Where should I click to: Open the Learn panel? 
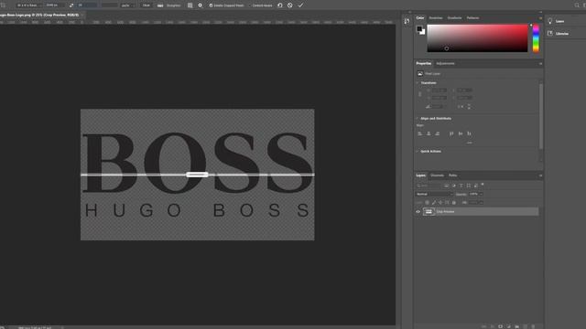(556, 21)
